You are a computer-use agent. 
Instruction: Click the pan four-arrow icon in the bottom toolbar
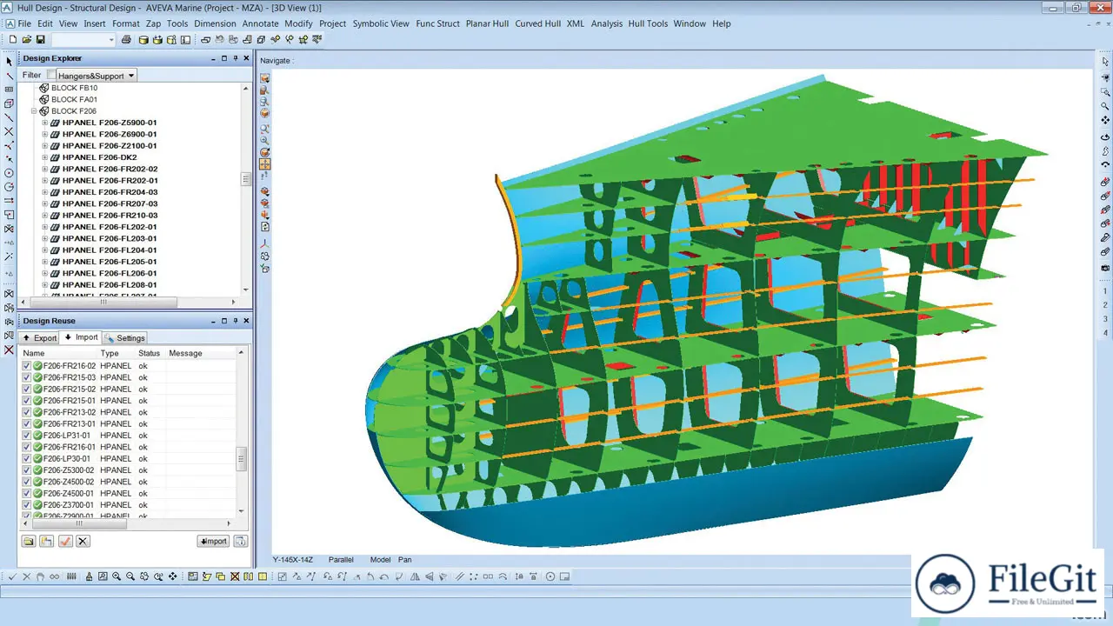click(x=173, y=576)
